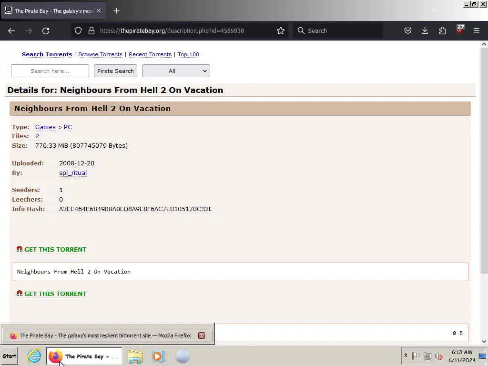Click the Show Desktop tray icon

(482, 356)
